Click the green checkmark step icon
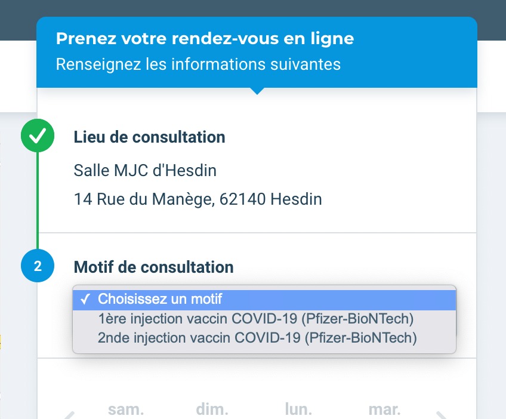 (x=38, y=137)
